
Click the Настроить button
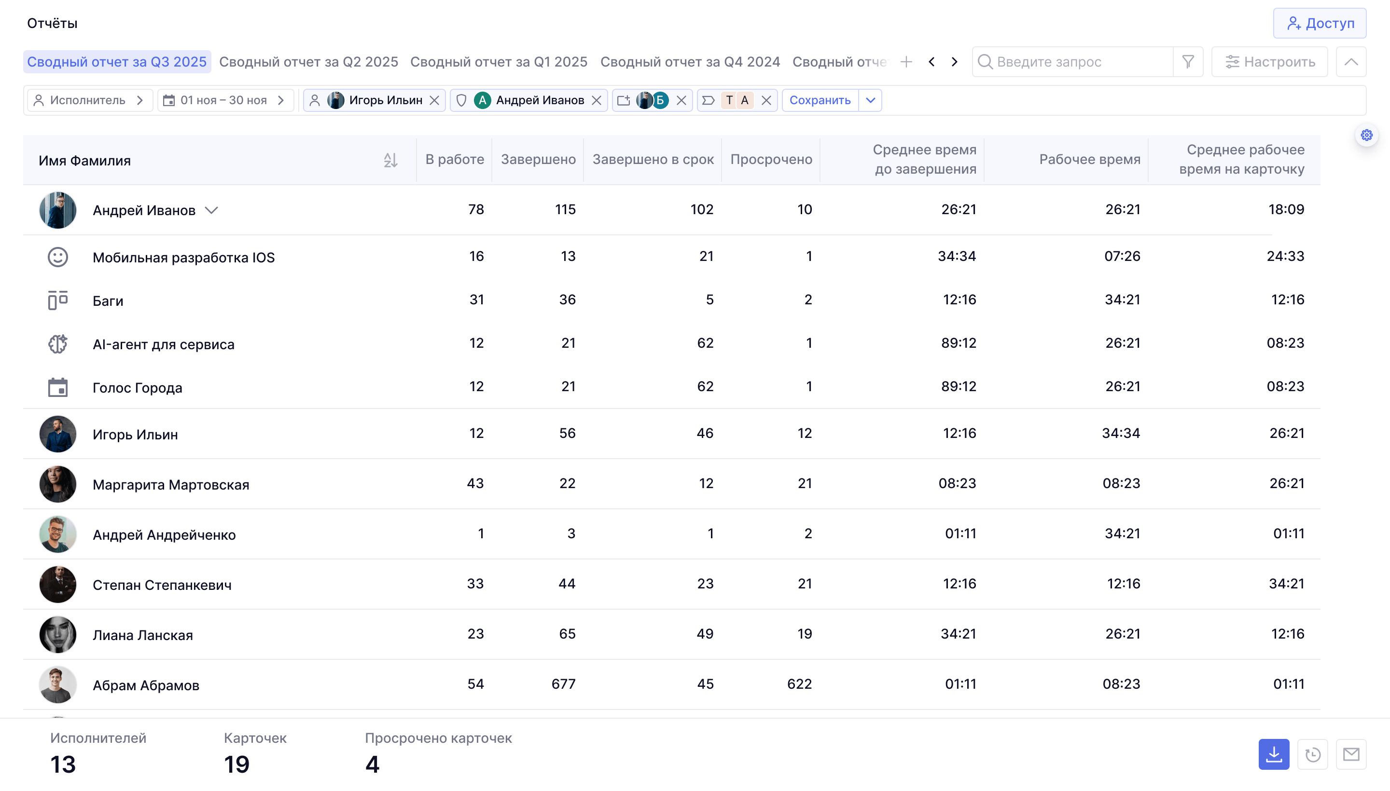pyautogui.click(x=1269, y=62)
